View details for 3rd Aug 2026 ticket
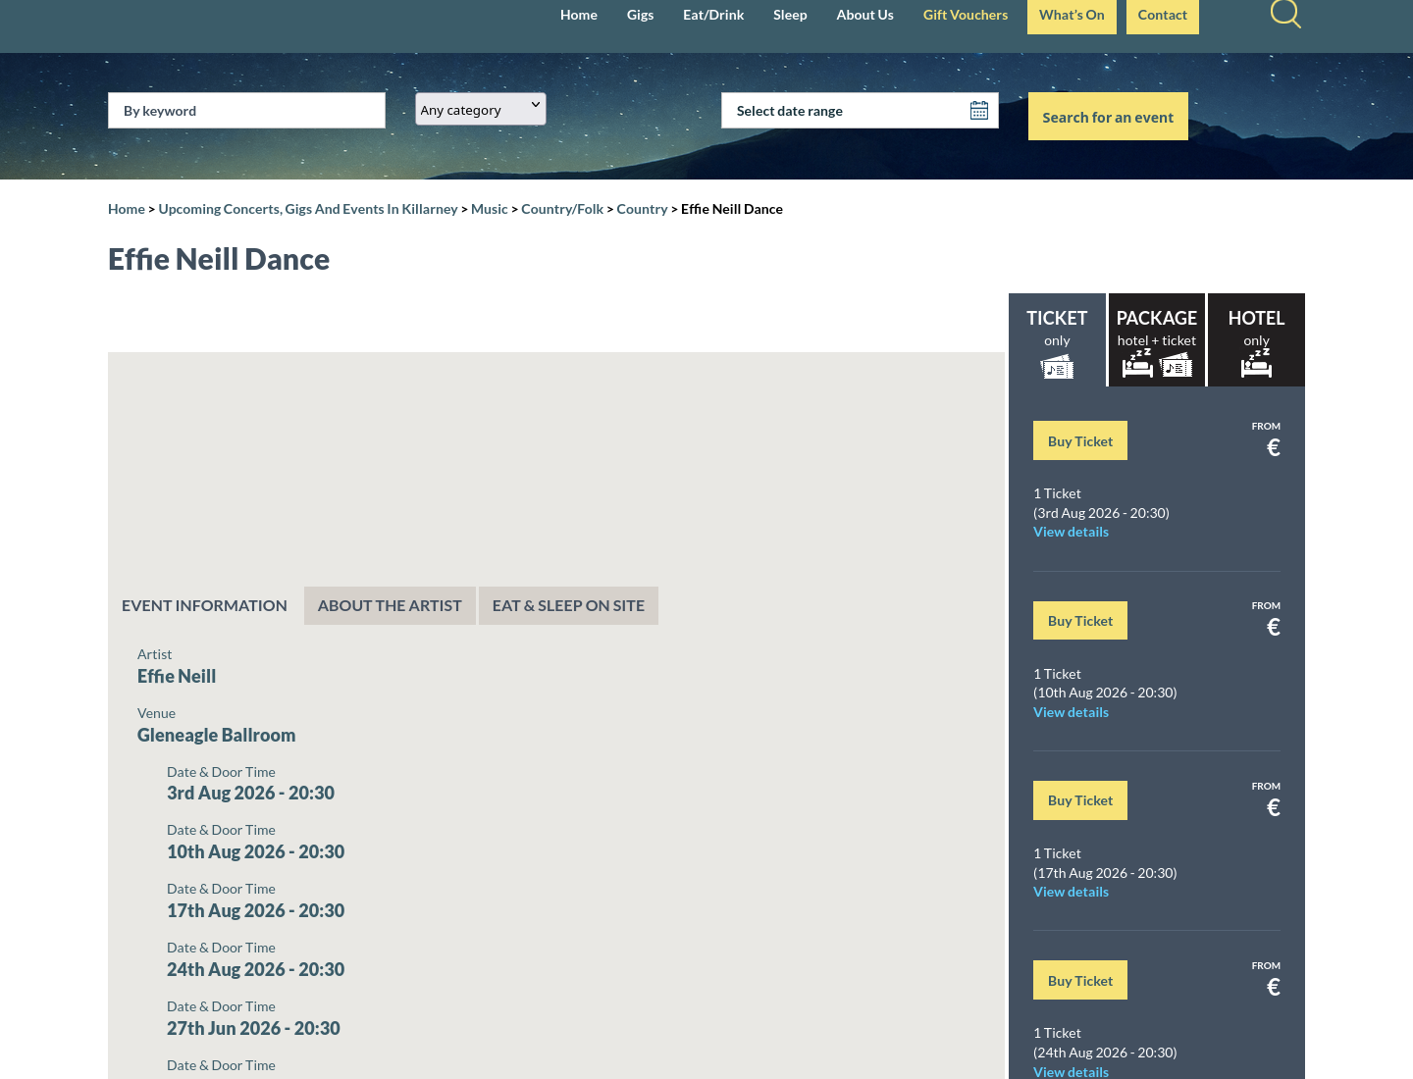The image size is (1413, 1079). point(1071,532)
